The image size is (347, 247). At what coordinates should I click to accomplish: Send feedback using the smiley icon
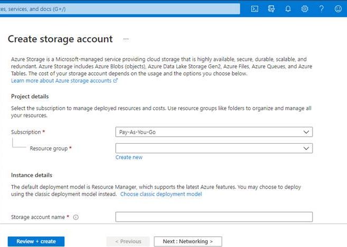pyautogui.click(x=338, y=9)
